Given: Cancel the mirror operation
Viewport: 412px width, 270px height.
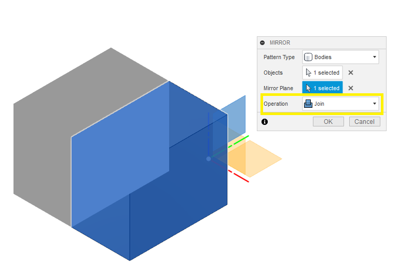Looking at the screenshot, I should (x=364, y=121).
